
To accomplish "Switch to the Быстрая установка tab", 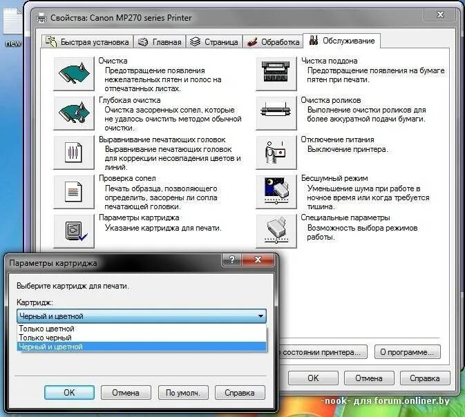I will click(88, 42).
